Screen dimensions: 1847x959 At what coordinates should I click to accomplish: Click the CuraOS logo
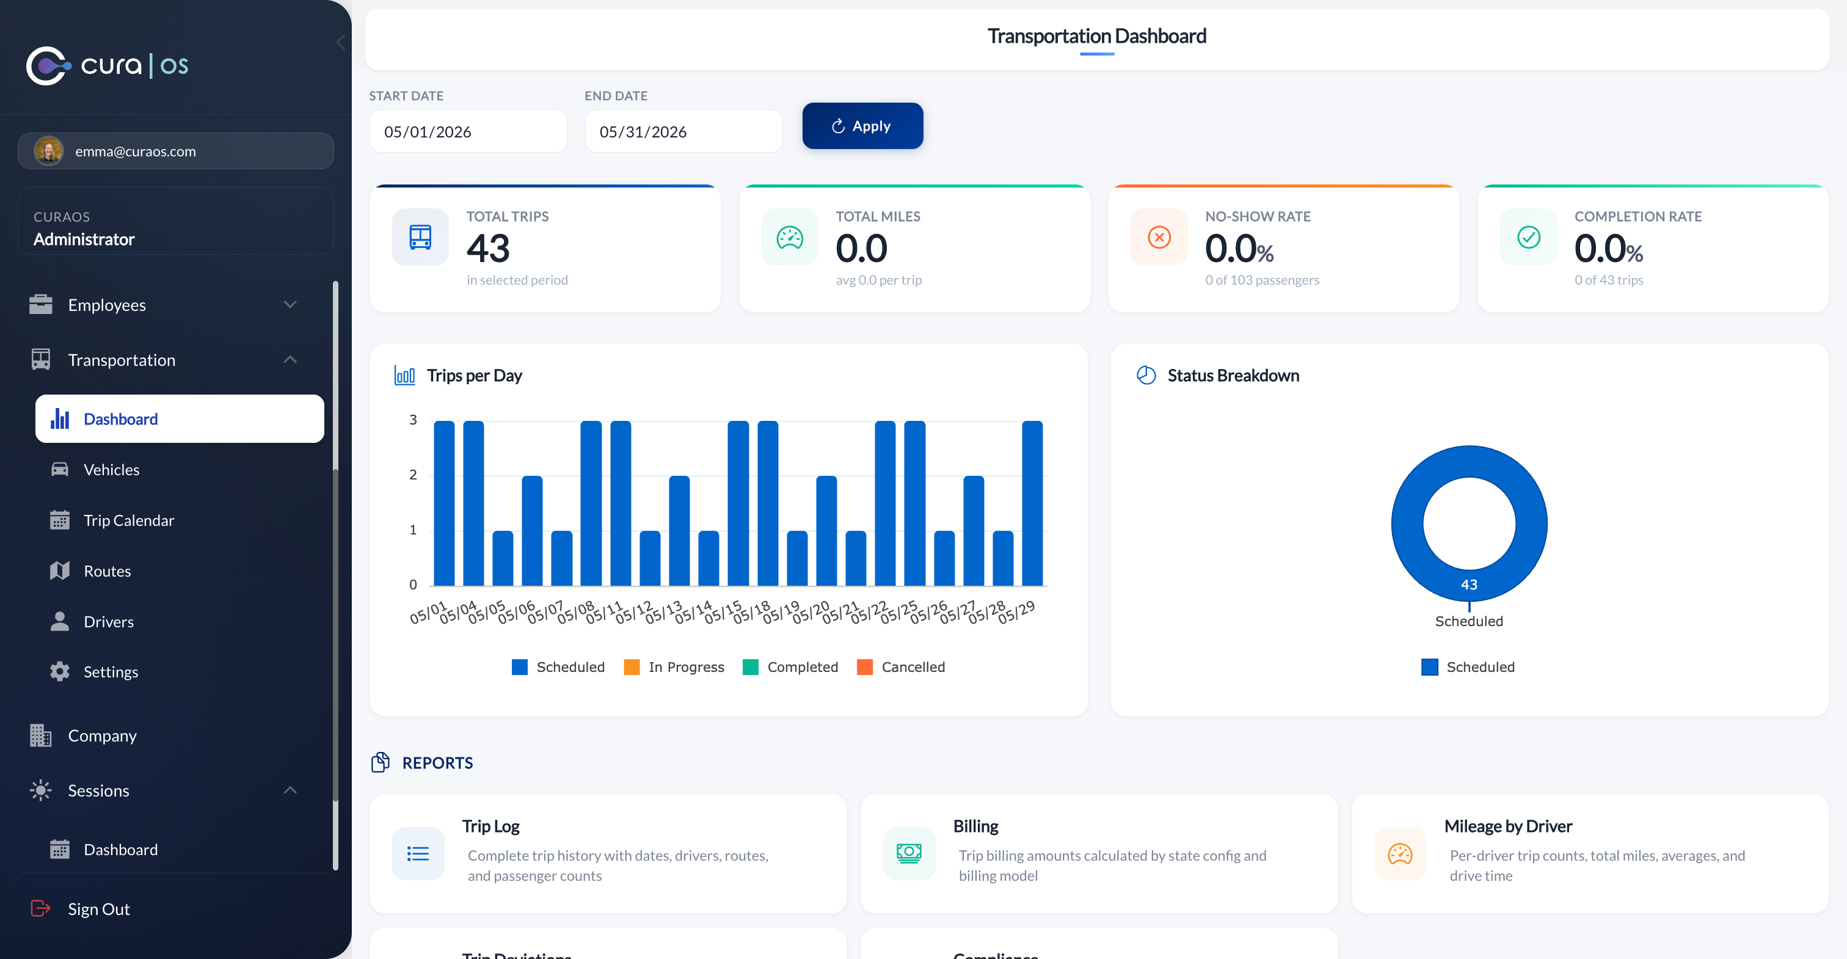[107, 65]
